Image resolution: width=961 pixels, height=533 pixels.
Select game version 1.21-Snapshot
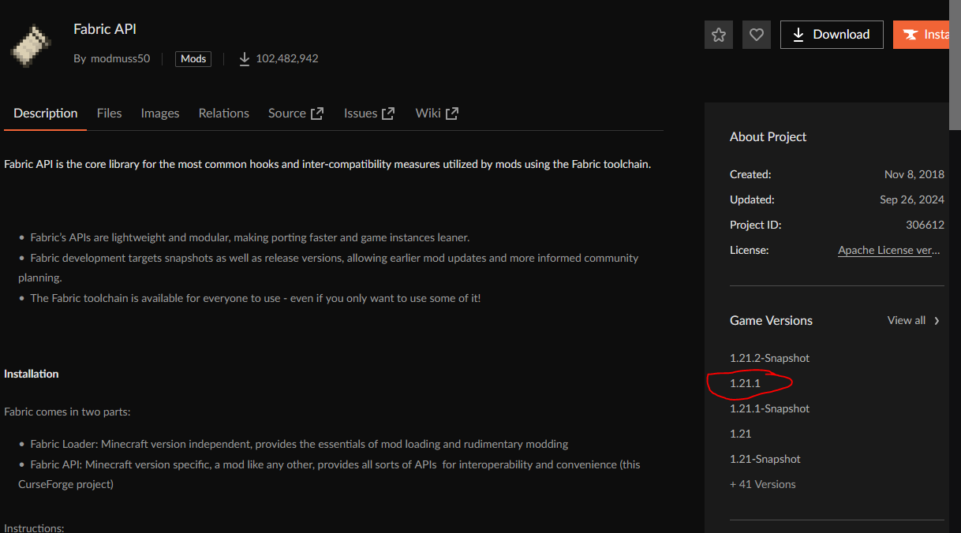tap(765, 459)
